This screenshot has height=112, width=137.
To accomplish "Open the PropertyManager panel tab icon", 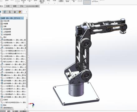I will [5, 12].
